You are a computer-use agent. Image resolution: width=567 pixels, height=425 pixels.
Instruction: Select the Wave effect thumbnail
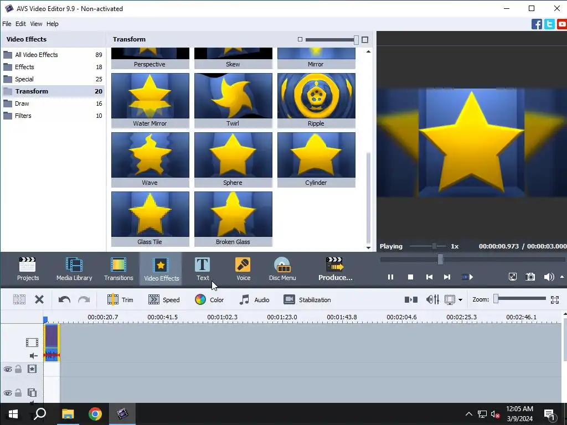[150, 160]
